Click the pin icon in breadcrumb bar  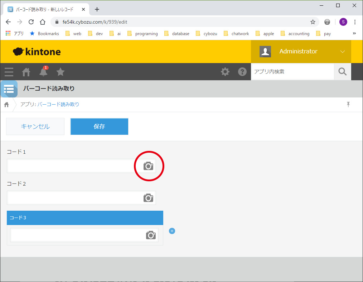coord(348,105)
